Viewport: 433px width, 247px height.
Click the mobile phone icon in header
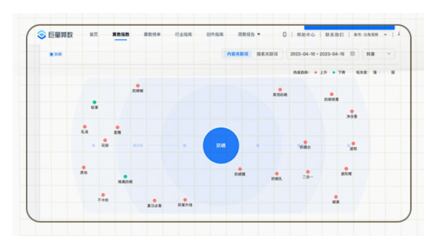click(284, 34)
